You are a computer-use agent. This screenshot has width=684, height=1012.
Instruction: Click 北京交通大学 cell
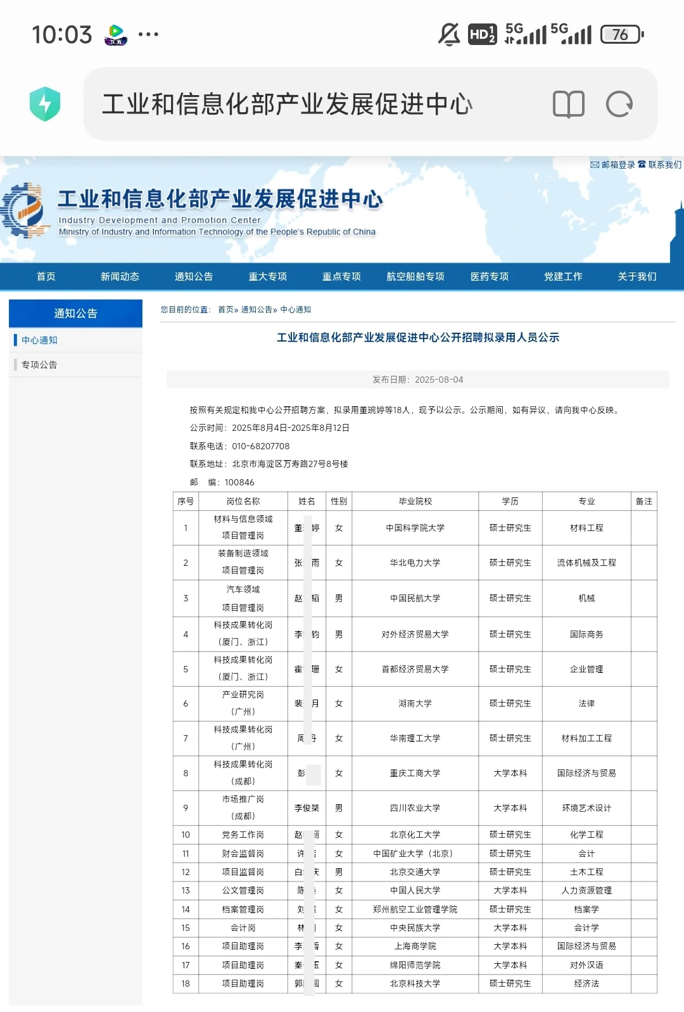pyautogui.click(x=415, y=872)
